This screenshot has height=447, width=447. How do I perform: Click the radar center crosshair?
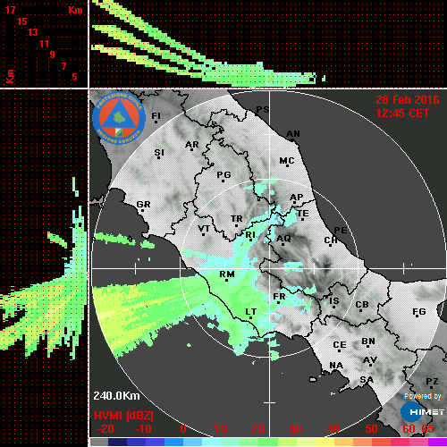click(x=270, y=269)
